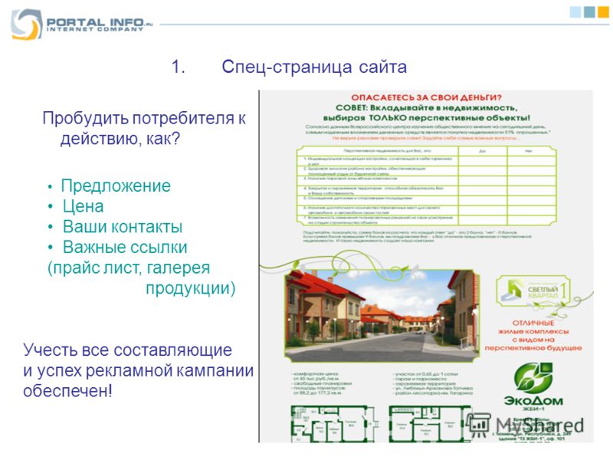This screenshot has width=613, height=460.
Task: Click the 'PORTAL INFO Internet Company' logo text
Action: [100, 25]
